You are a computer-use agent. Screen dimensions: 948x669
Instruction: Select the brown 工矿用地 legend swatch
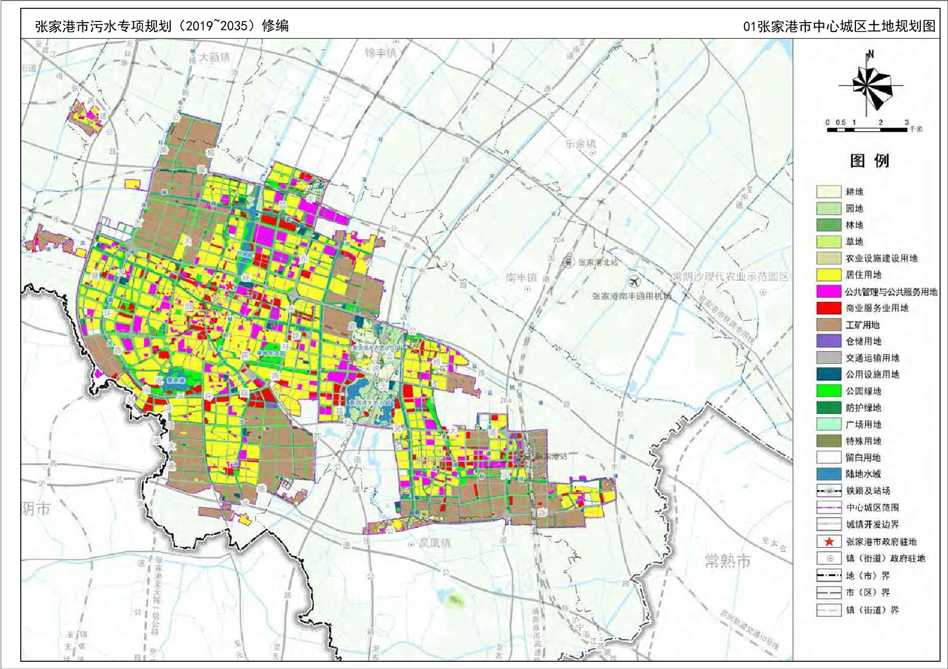pos(829,325)
